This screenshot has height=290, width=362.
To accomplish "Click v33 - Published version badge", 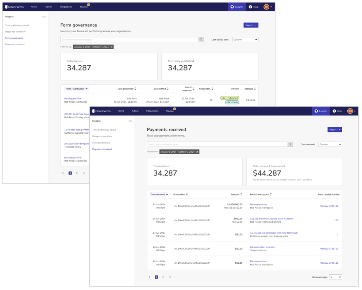I will pyautogui.click(x=230, y=98).
